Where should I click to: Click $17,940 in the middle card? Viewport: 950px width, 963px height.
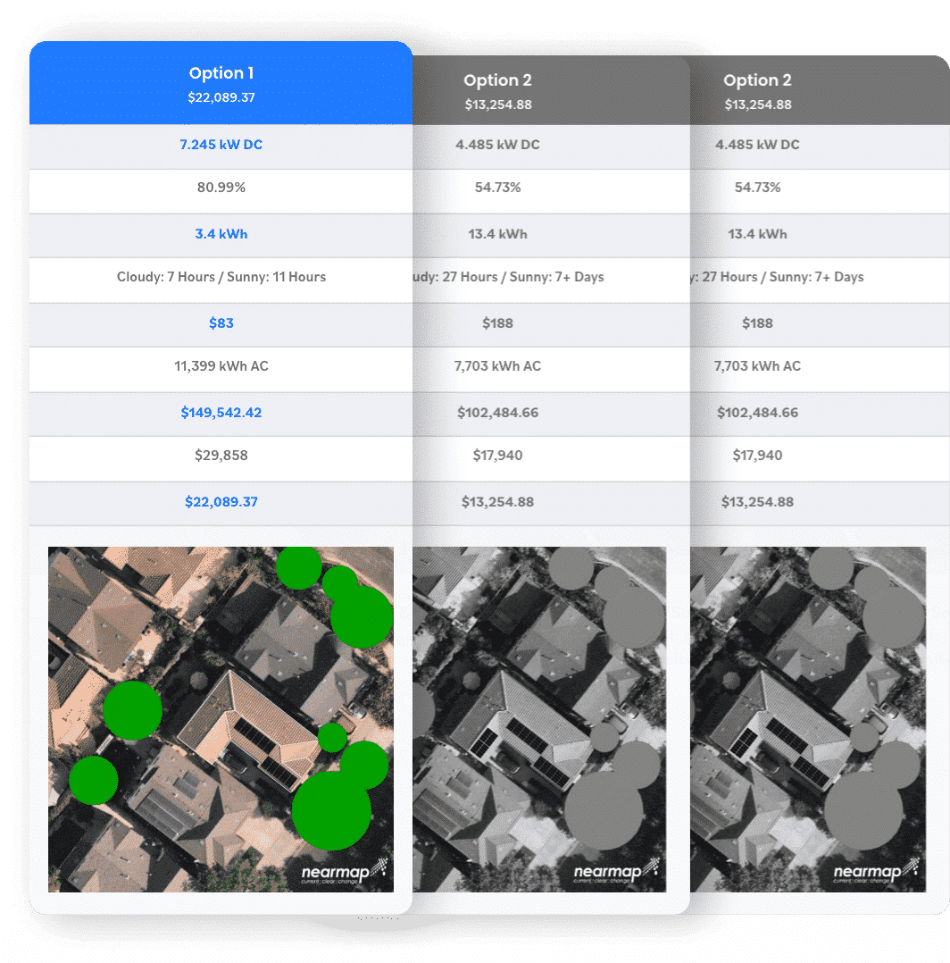(x=497, y=455)
